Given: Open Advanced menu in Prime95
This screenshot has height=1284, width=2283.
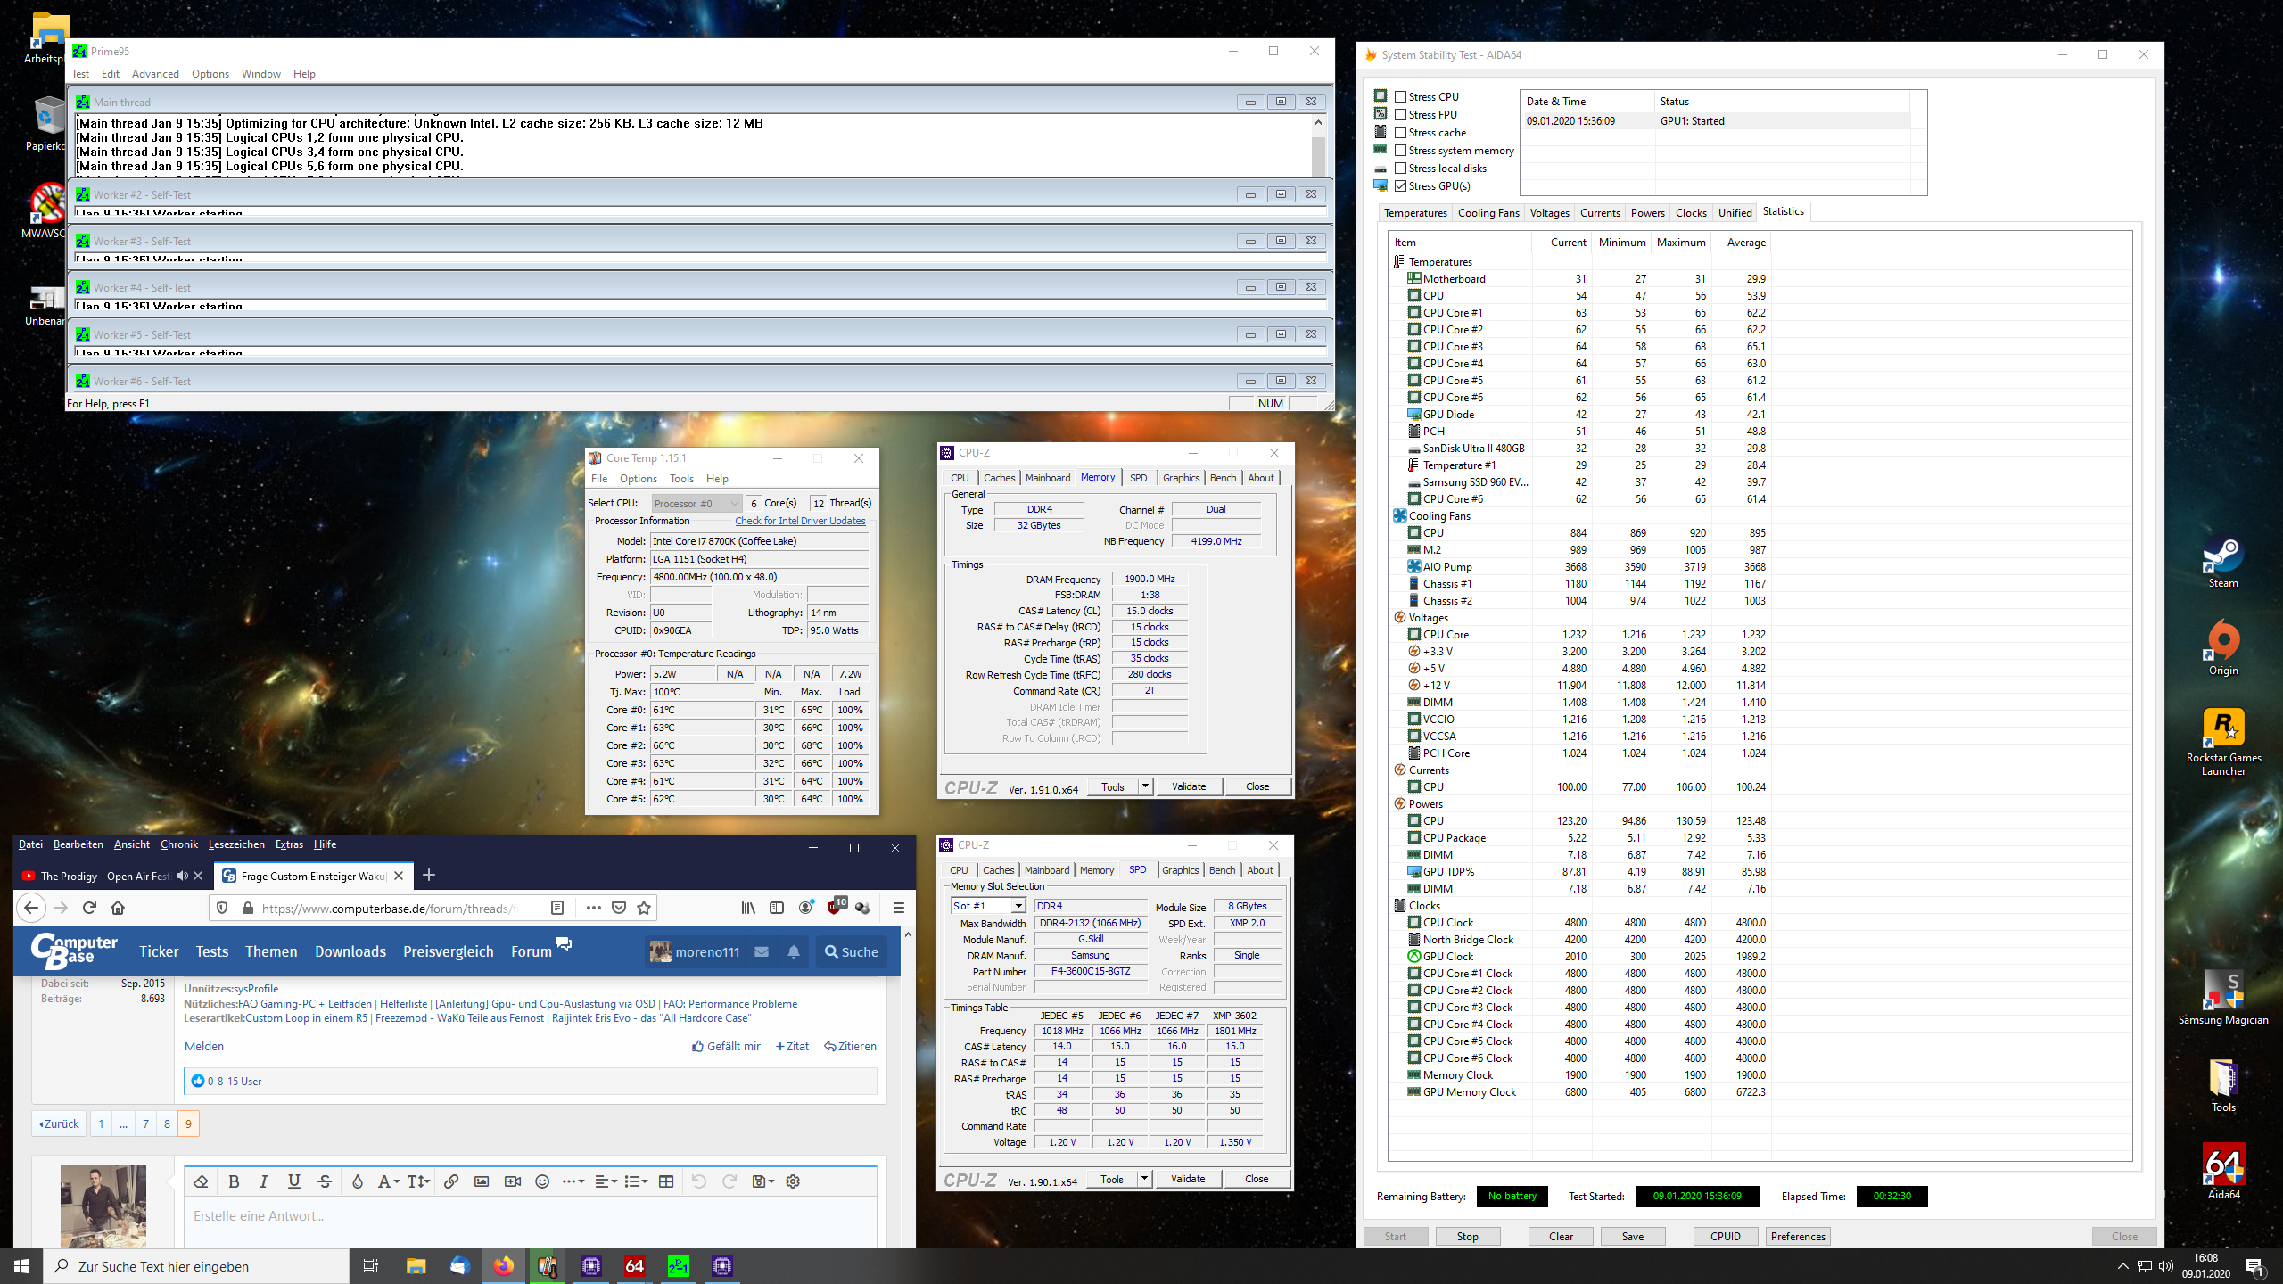Looking at the screenshot, I should (155, 74).
